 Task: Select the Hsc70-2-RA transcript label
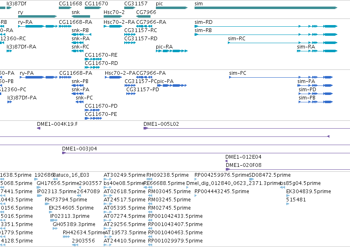tap(119, 22)
